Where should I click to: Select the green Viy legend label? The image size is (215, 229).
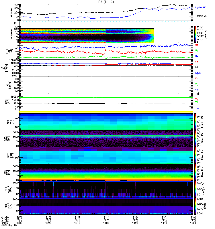tap(197, 84)
